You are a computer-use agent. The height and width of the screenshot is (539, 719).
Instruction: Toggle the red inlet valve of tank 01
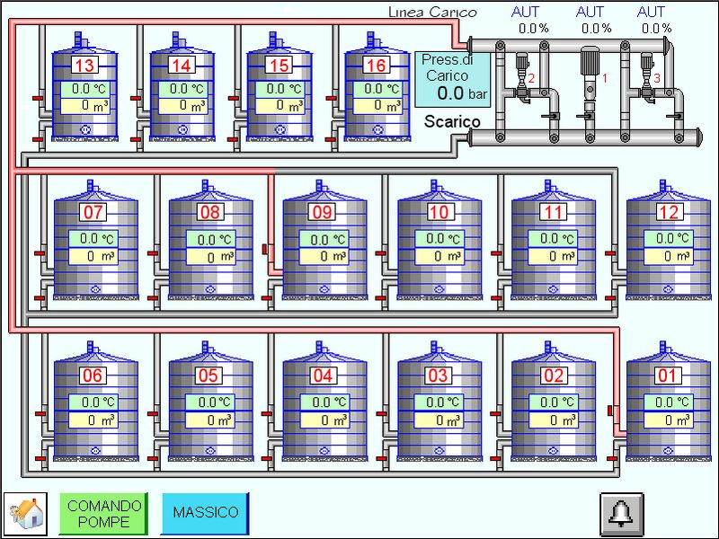610,411
